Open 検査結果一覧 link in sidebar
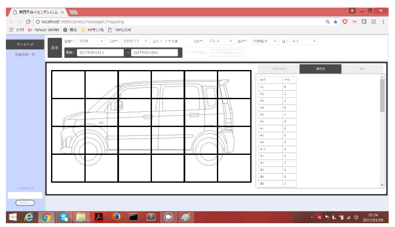395x227 pixels. coord(25,54)
